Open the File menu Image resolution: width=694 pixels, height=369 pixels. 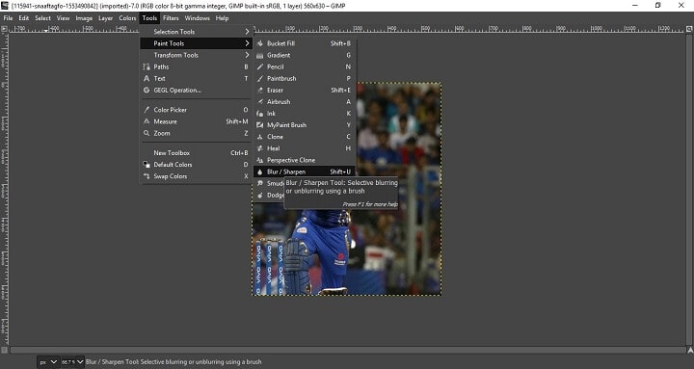(8, 18)
